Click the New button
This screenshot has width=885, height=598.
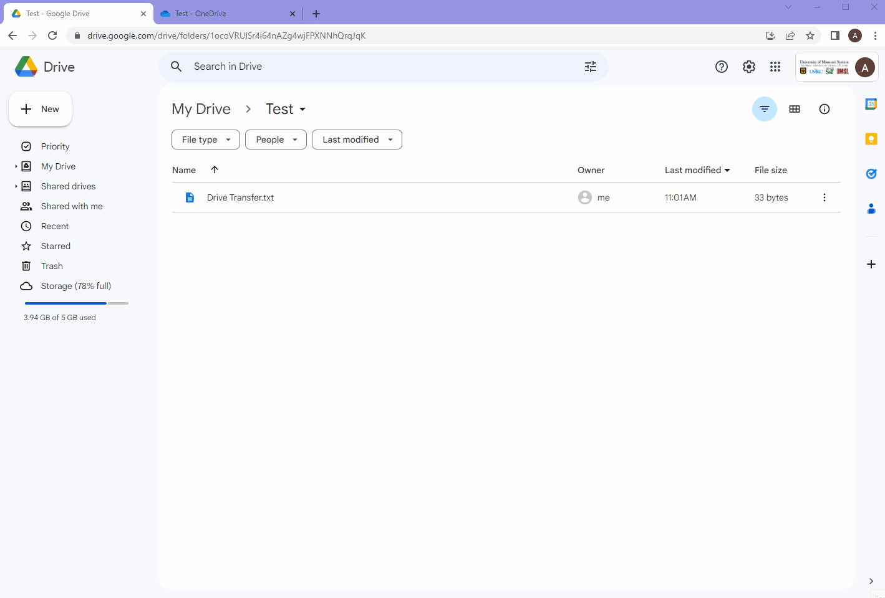point(40,108)
